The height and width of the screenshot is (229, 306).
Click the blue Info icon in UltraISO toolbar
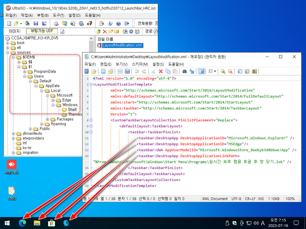tap(110, 24)
